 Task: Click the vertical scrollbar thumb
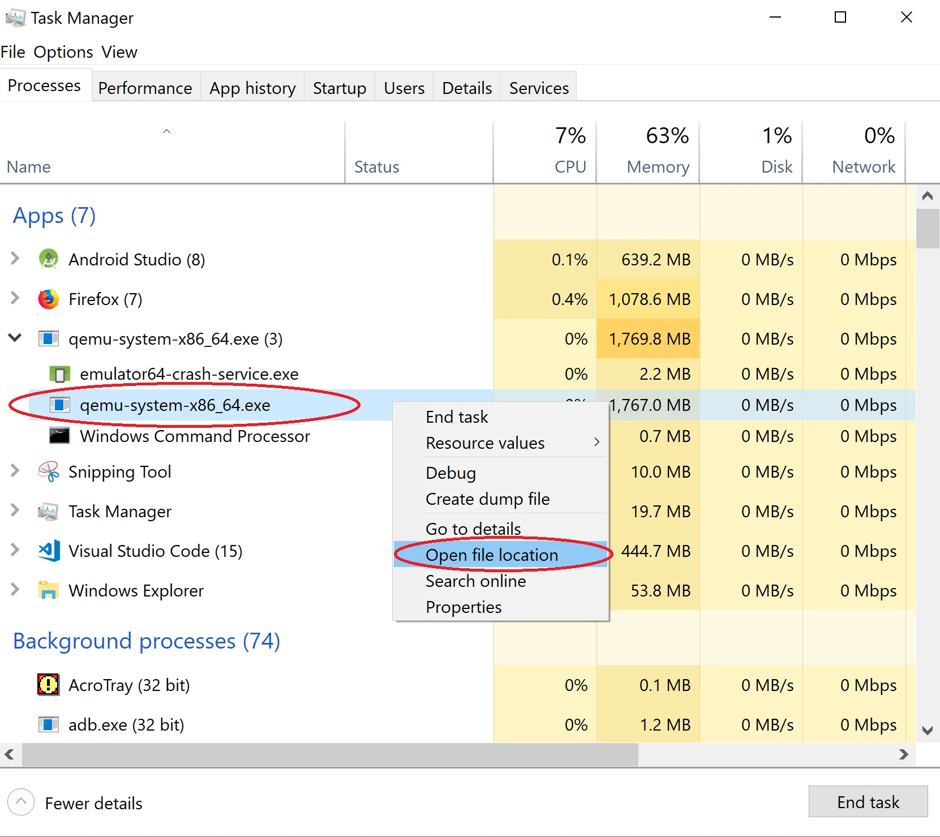pyautogui.click(x=928, y=229)
